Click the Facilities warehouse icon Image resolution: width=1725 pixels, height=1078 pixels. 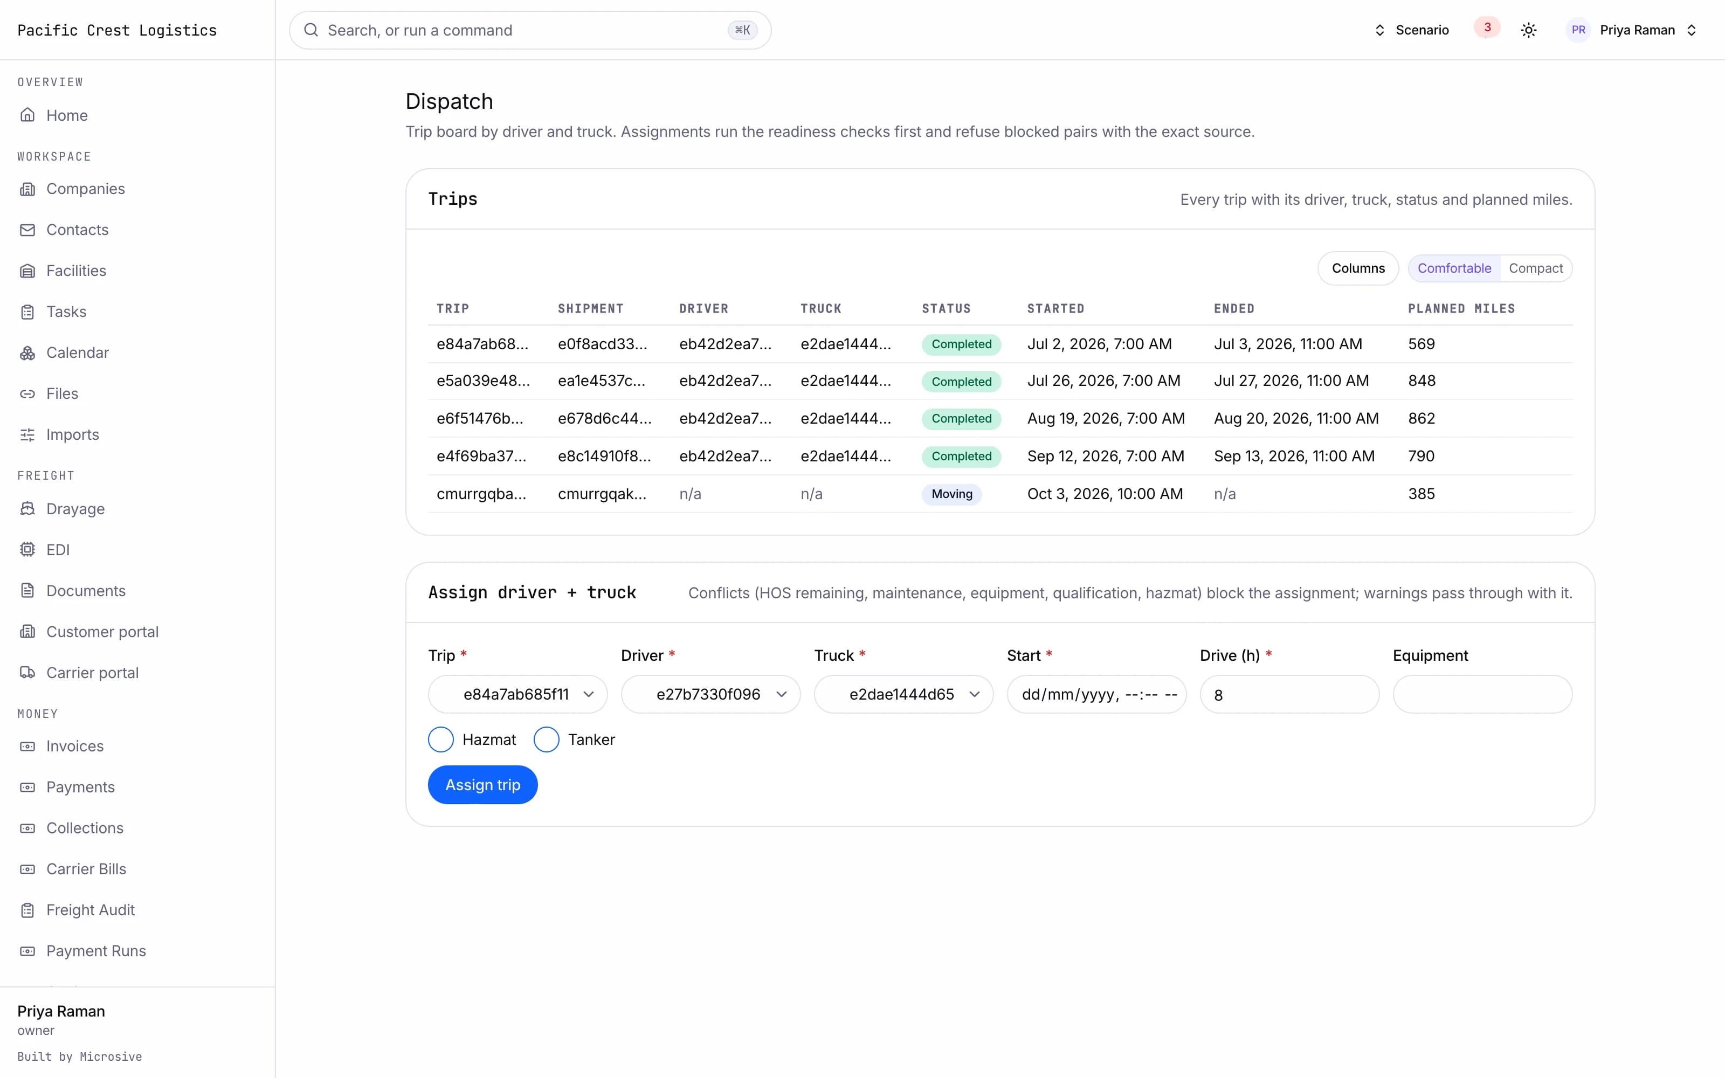click(x=27, y=271)
